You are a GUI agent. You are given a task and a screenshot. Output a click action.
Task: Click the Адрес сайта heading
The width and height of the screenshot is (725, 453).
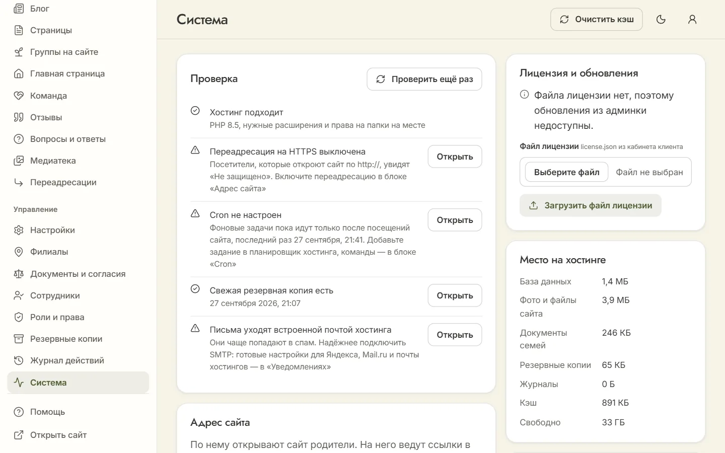(220, 423)
